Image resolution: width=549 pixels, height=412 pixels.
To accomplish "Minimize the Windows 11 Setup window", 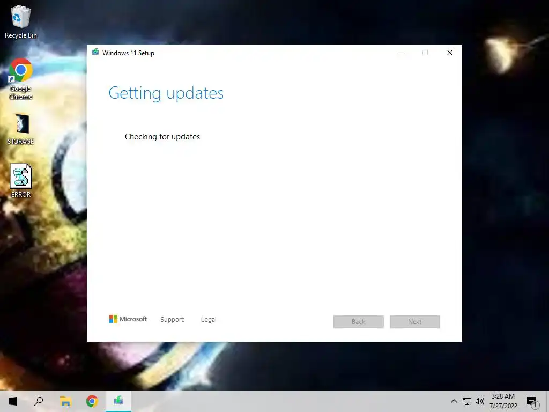I will [401, 53].
